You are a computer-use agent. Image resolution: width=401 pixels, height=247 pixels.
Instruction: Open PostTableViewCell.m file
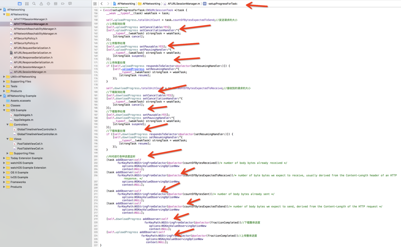46,148
